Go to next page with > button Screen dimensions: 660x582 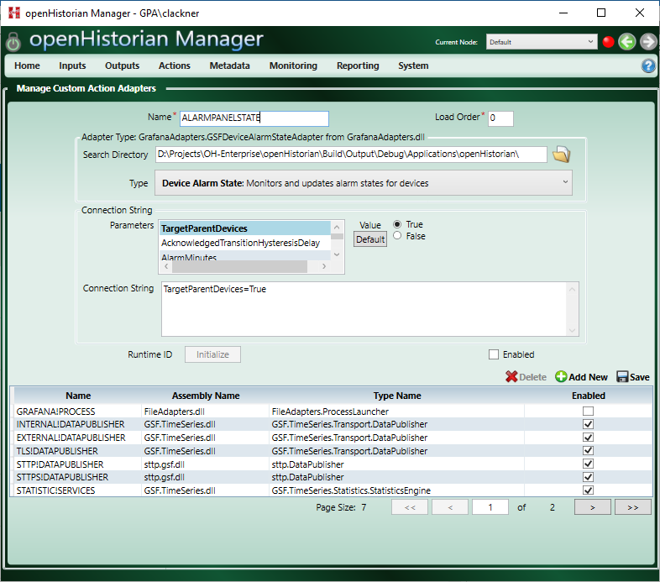592,507
